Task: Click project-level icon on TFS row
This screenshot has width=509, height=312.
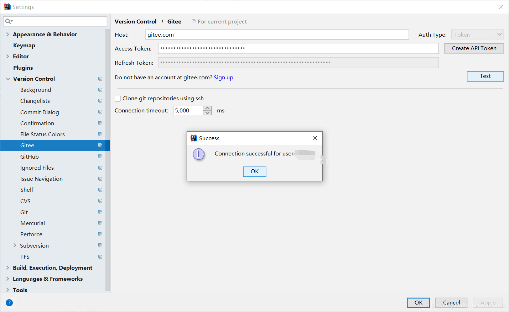Action: [x=100, y=257]
